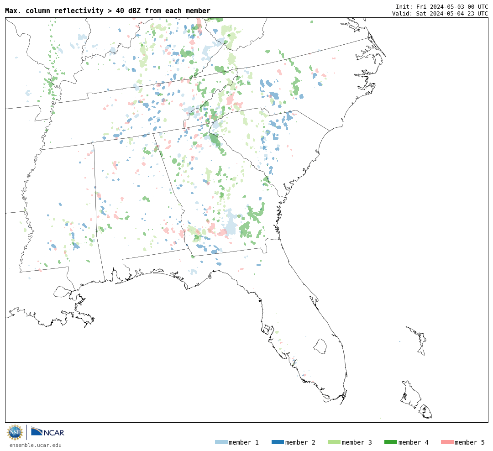Viewport: 493px width, 451px height.
Task: Click the 'member 4' legend label
Action: [x=414, y=442]
